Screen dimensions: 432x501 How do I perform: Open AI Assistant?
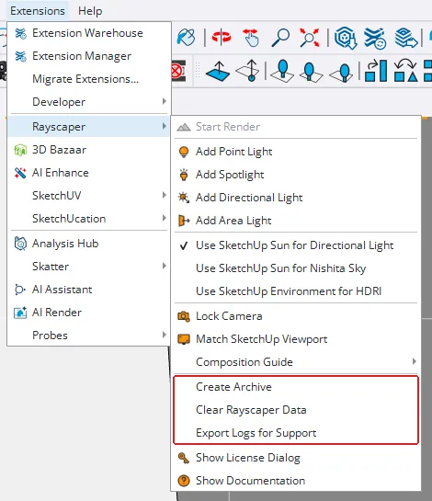[89, 290]
